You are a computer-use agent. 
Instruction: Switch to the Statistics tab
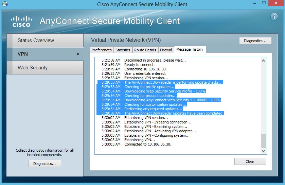pyautogui.click(x=123, y=50)
